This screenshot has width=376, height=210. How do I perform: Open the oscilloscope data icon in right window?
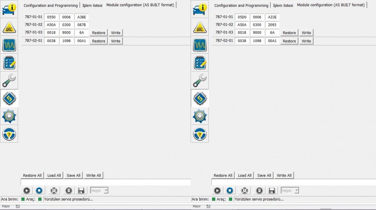[200, 45]
